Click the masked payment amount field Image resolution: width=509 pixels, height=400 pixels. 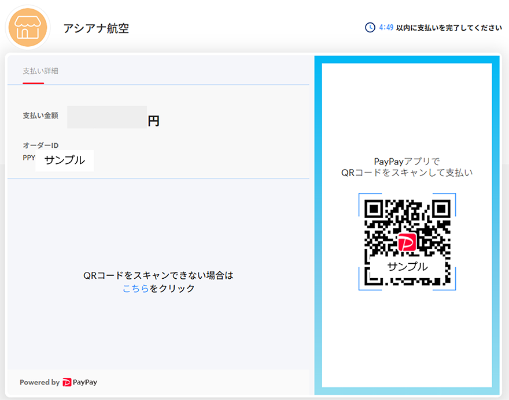click(x=107, y=117)
